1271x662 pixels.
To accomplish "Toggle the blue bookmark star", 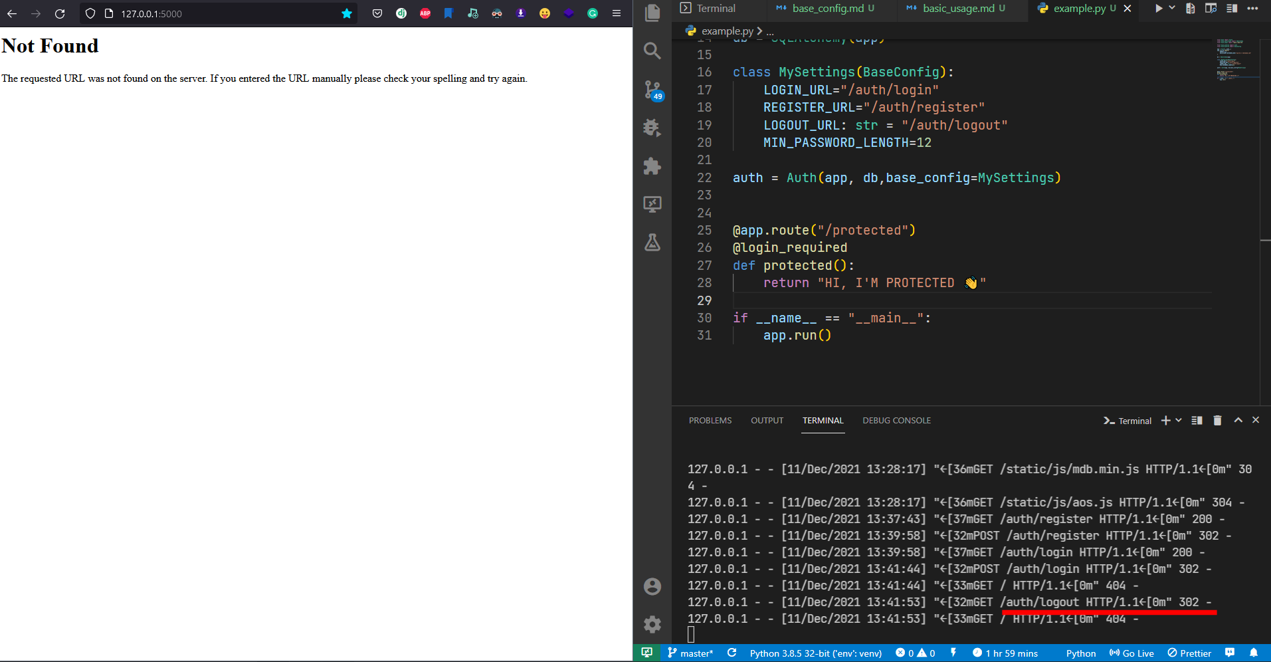I will pos(347,13).
